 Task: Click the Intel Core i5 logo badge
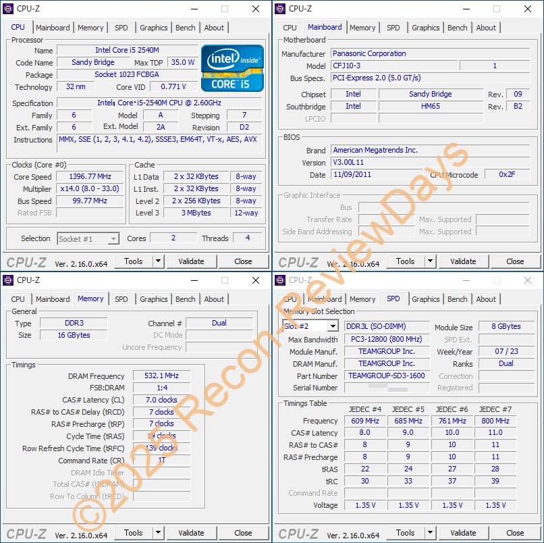pyautogui.click(x=232, y=68)
